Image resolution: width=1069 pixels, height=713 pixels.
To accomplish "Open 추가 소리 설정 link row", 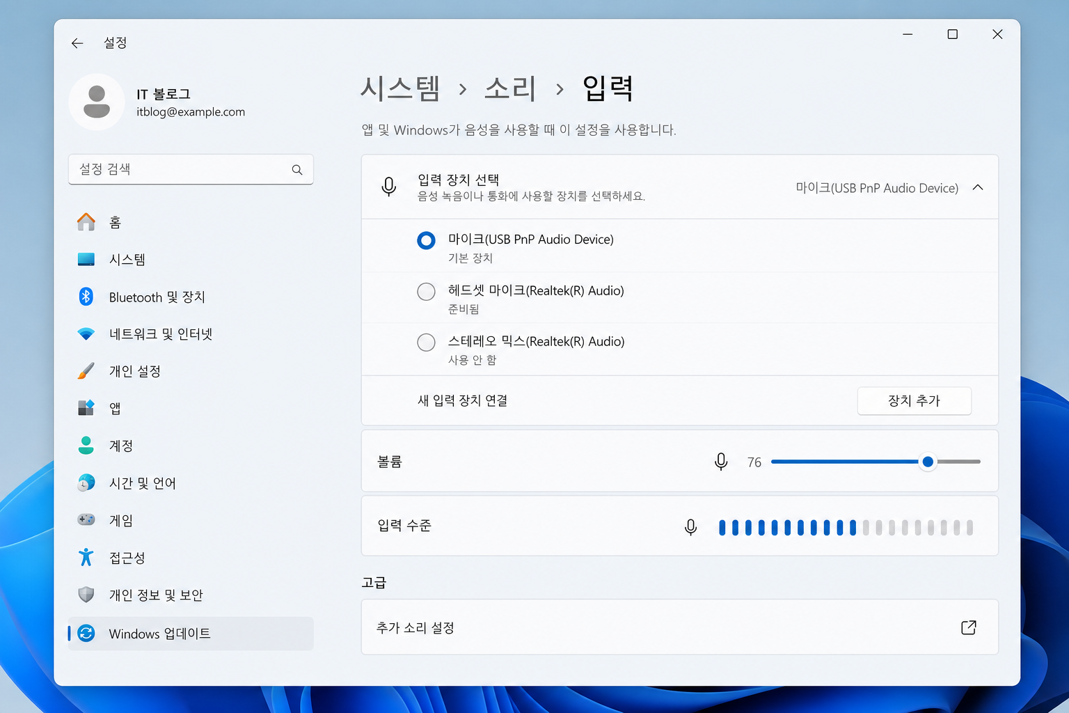I will (x=680, y=627).
